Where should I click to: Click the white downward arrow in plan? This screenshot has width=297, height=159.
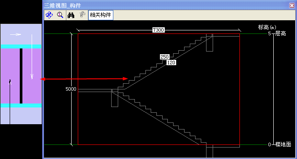coord(32,57)
